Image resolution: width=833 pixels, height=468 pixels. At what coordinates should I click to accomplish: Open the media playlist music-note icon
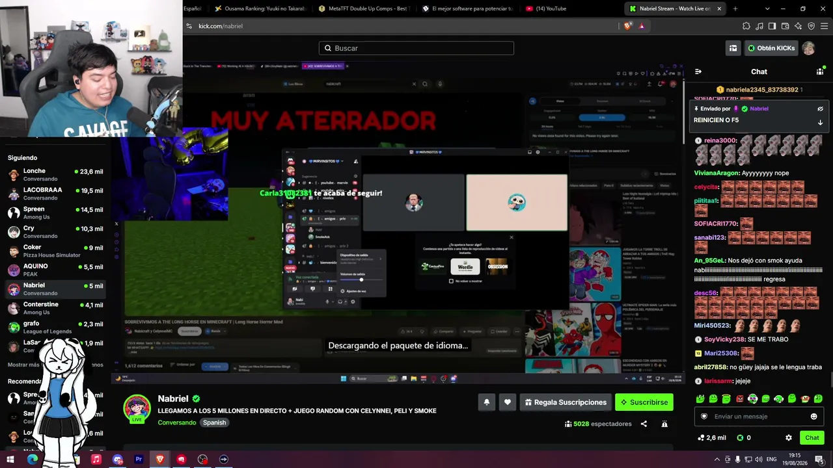759,26
